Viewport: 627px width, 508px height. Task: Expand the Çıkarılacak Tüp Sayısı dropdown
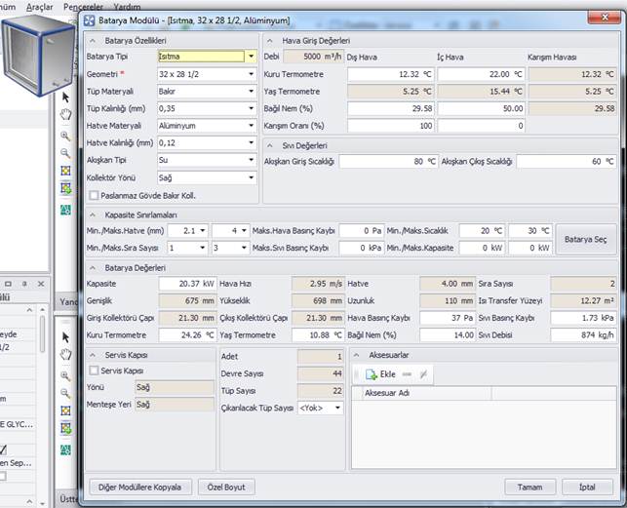337,408
